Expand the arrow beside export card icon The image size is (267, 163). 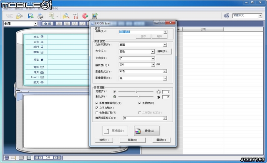point(57,16)
